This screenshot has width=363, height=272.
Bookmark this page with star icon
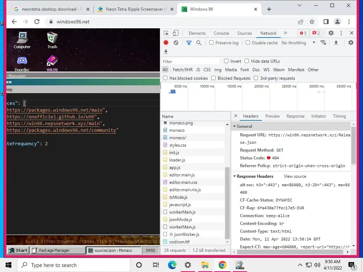tap(312, 22)
